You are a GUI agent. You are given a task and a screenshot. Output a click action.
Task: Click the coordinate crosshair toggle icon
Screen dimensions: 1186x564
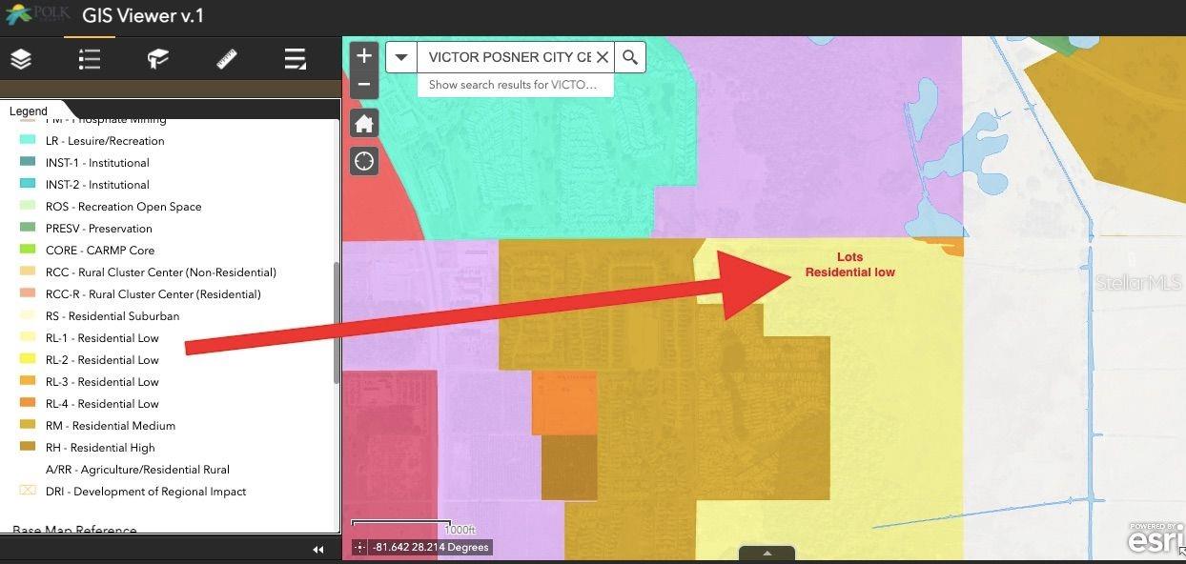point(358,548)
